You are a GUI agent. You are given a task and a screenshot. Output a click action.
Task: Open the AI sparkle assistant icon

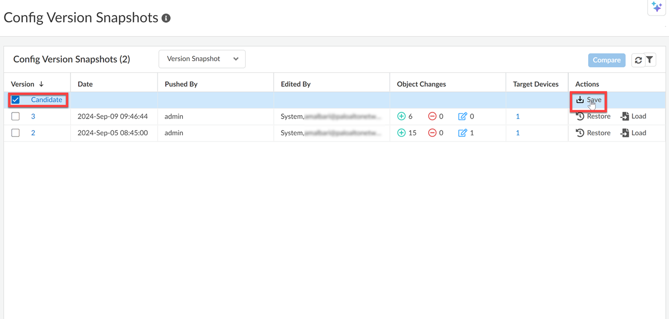(x=657, y=7)
